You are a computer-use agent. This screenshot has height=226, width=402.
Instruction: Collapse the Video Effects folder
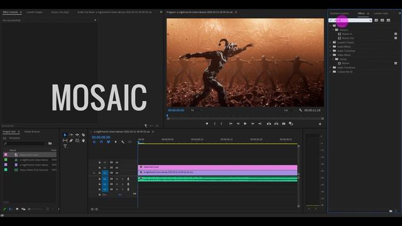tap(330, 55)
